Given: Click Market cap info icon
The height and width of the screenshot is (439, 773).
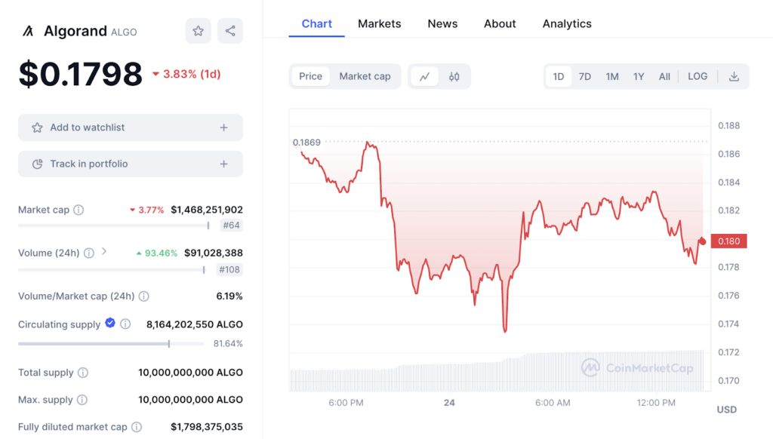Looking at the screenshot, I should click(79, 210).
